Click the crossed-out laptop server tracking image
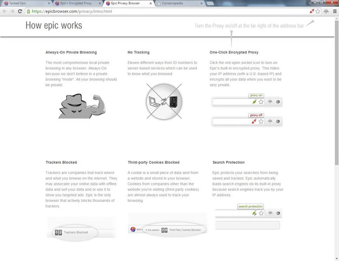339x261 pixels. tap(164, 101)
